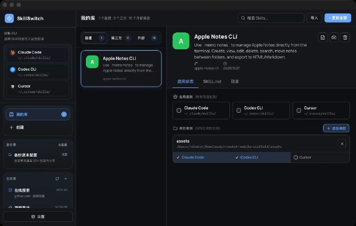Image resolution: width=356 pixels, height=226 pixels.
Task: Select the 外部 filter with 18 items
Action: (x=147, y=38)
